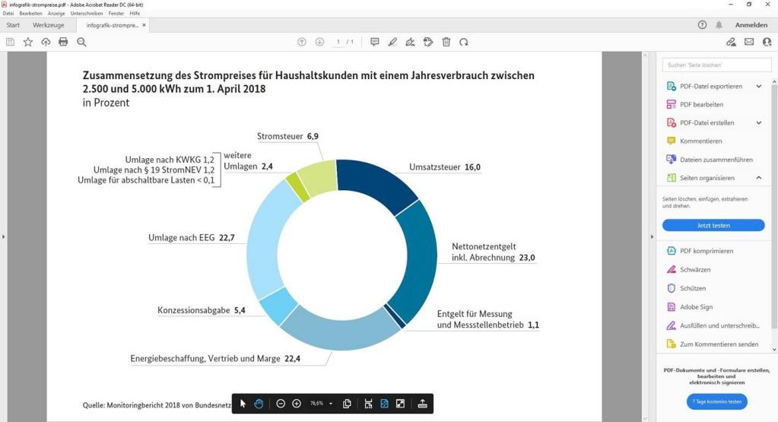Viewport: 778px width, 422px height.
Task: Click the share with others person icon
Action: click(x=767, y=42)
